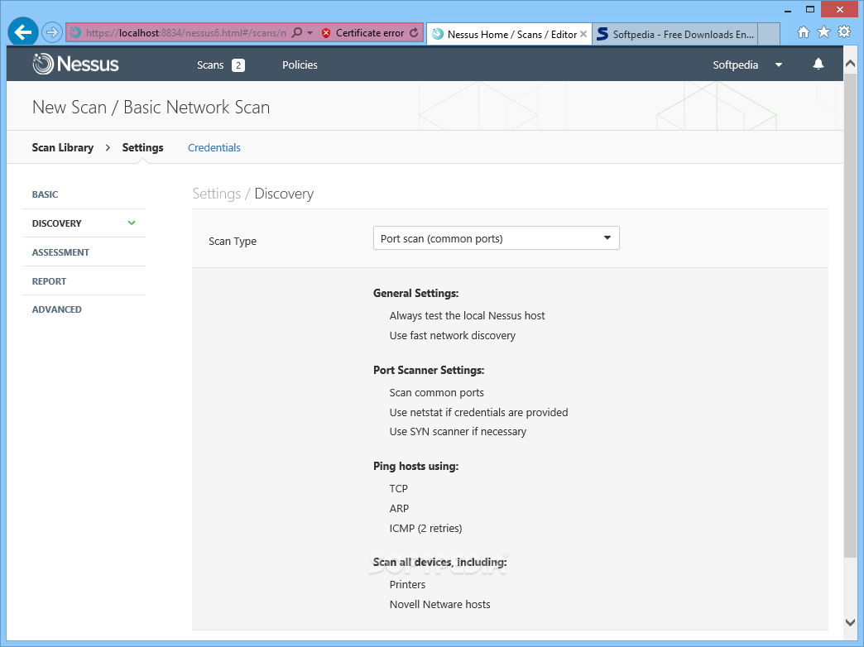The width and height of the screenshot is (864, 647).
Task: Expand the user dropdown arrow next to Softpedia
Action: click(779, 65)
